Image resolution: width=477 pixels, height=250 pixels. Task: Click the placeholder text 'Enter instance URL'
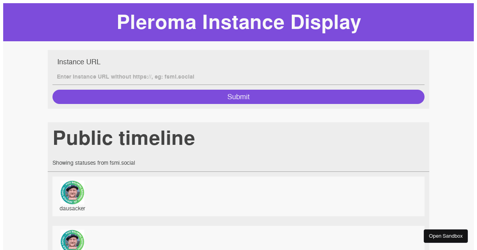[x=126, y=77]
